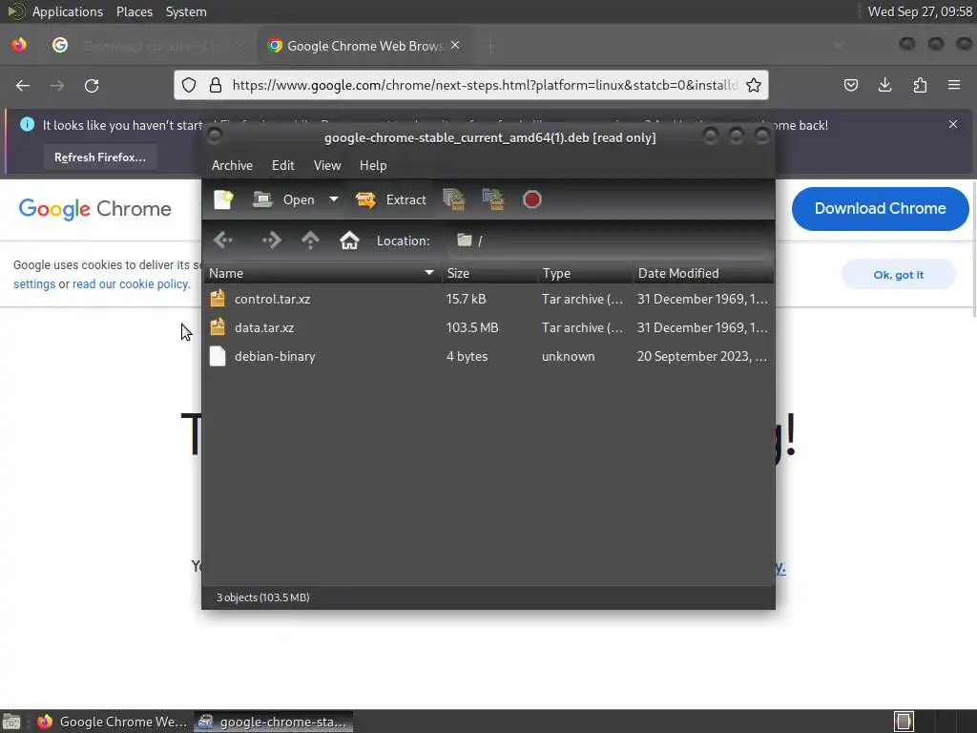This screenshot has height=733, width=977.
Task: Go forward using archive manager forward arrow
Action: pyautogui.click(x=272, y=240)
